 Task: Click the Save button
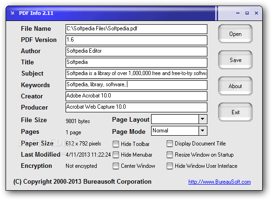235,60
